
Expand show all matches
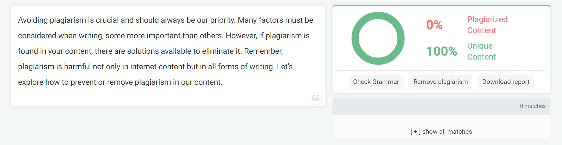[441, 132]
